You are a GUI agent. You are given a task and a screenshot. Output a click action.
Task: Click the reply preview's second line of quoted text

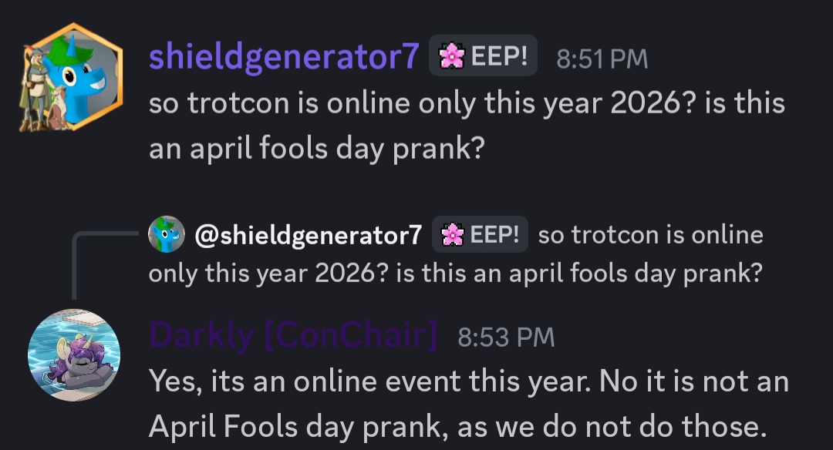(x=455, y=272)
